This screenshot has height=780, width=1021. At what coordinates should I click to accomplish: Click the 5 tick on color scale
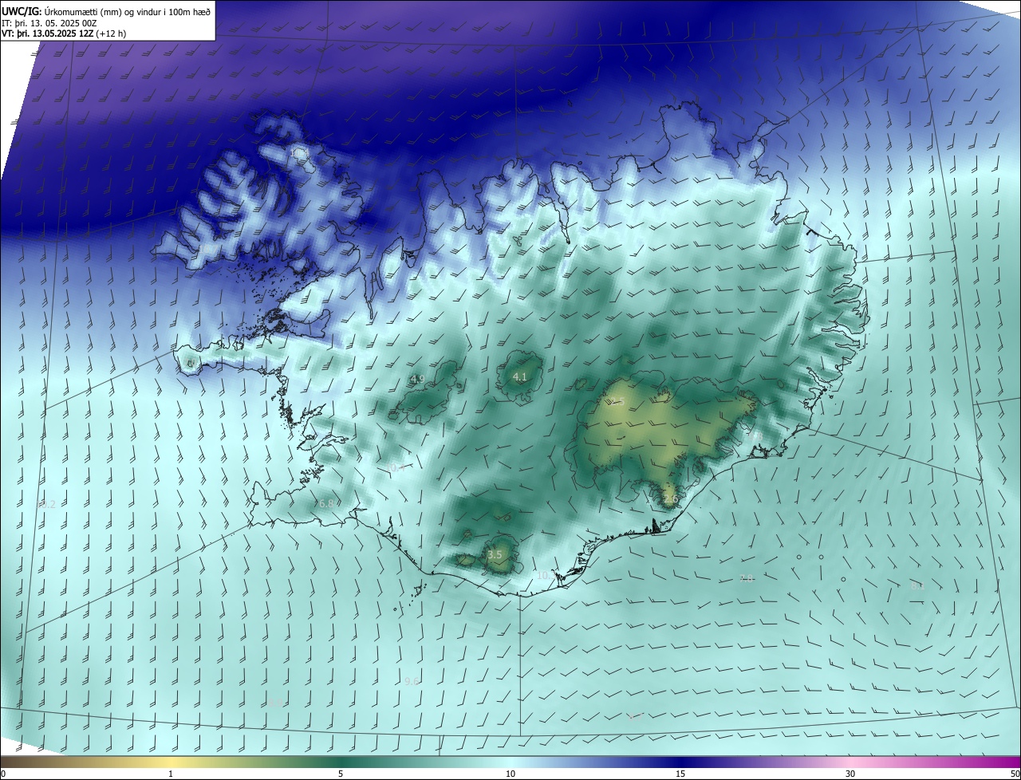(x=341, y=774)
